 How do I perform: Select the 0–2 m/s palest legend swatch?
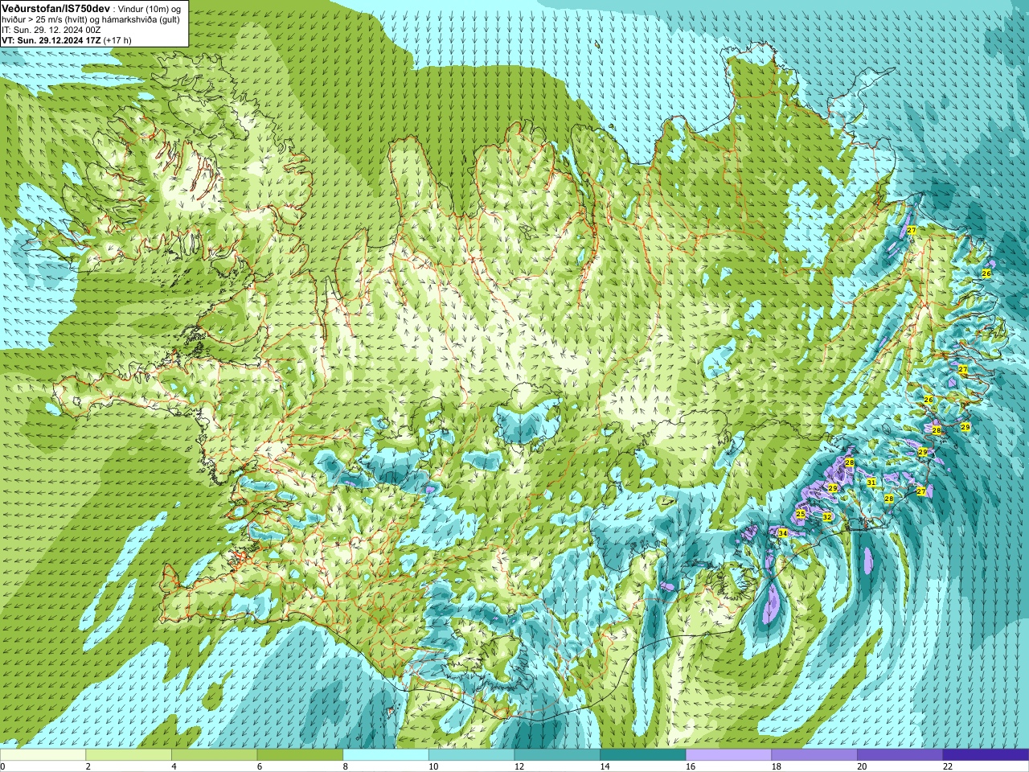tap(43, 755)
